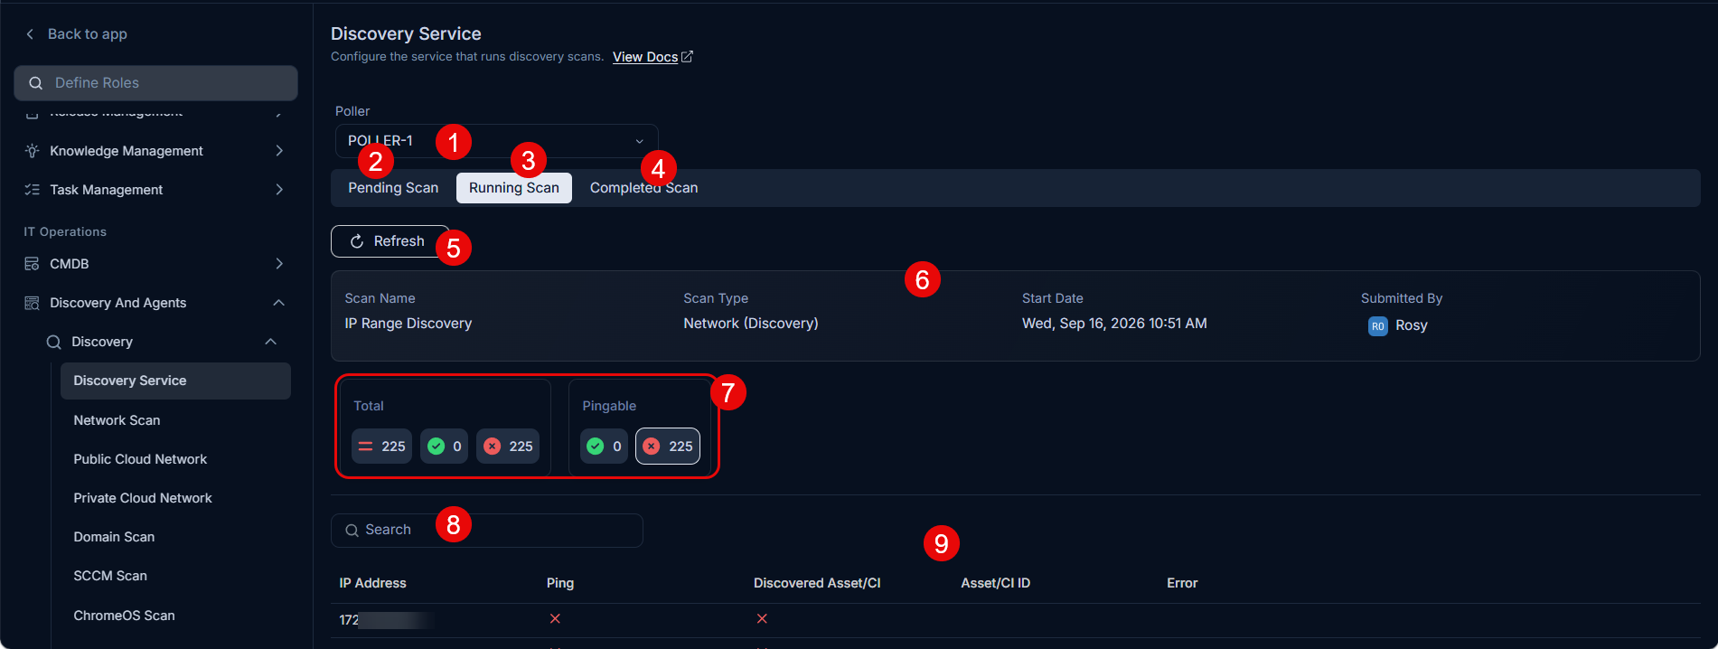This screenshot has width=1718, height=649.
Task: Open the Completed Scan tab
Action: pos(643,188)
